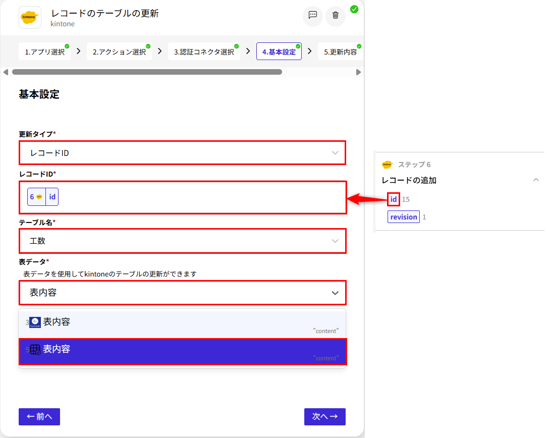The image size is (547, 438).
Task: Click the kintone app icon in the header
Action: point(30,16)
